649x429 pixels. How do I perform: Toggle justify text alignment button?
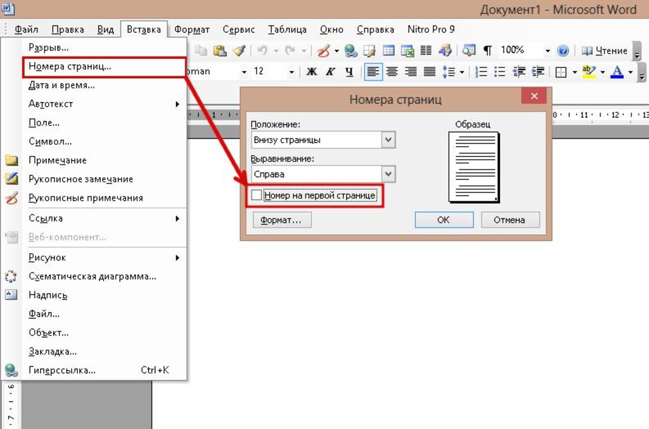[430, 71]
